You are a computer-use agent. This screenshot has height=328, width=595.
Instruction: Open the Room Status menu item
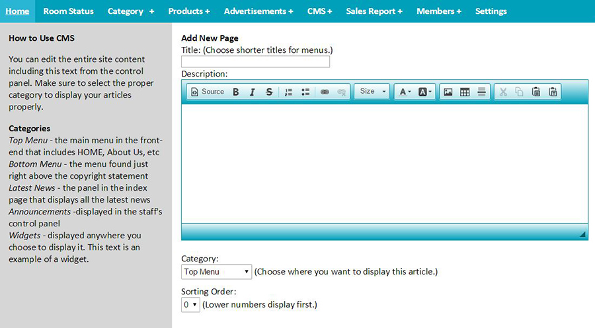pyautogui.click(x=68, y=11)
